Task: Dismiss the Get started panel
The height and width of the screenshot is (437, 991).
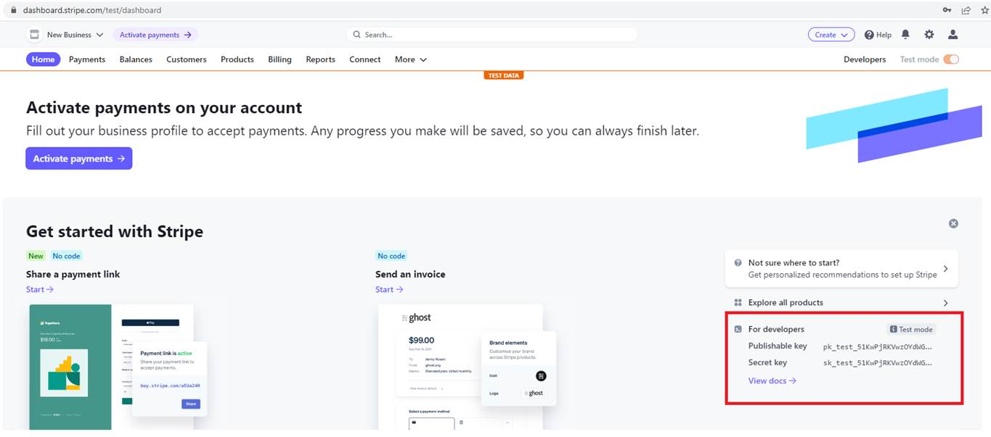Action: click(953, 224)
